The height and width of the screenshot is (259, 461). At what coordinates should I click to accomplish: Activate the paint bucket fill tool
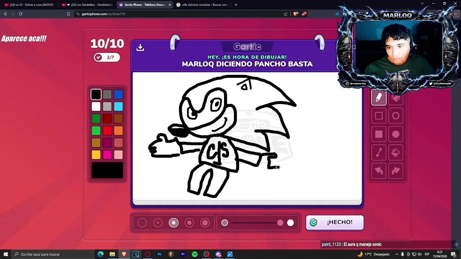[x=395, y=153]
